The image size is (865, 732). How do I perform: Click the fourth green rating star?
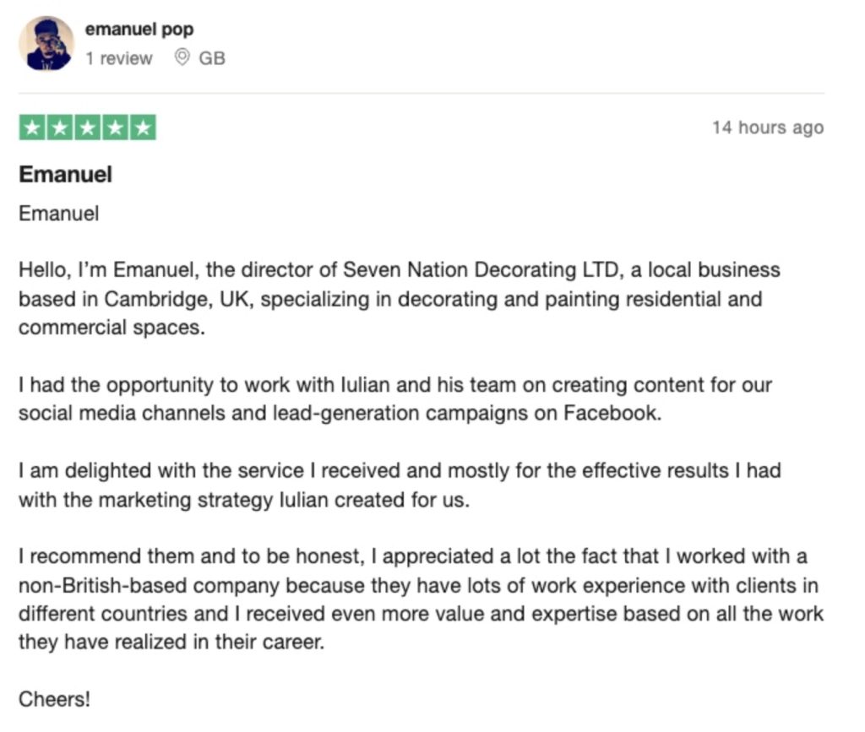click(116, 128)
